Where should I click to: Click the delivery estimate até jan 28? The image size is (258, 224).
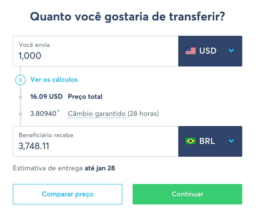pyautogui.click(x=100, y=168)
